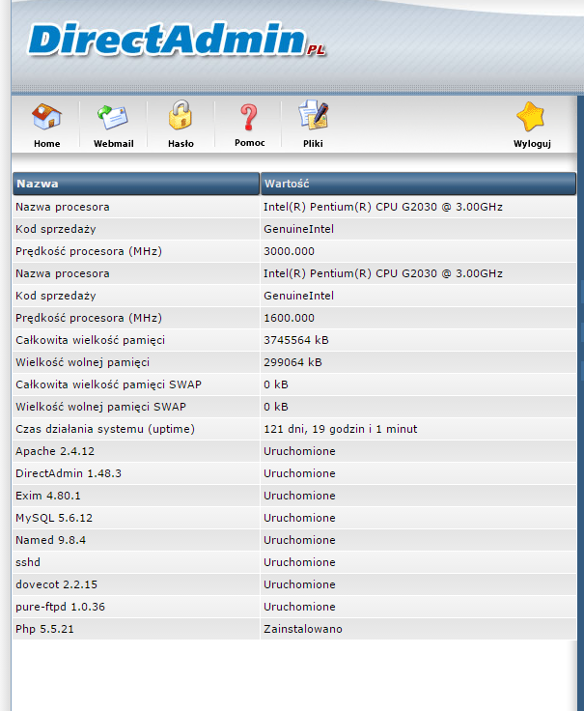The height and width of the screenshot is (711, 584).
Task: Select Uruchomione status in MySQL row
Action: tap(299, 518)
